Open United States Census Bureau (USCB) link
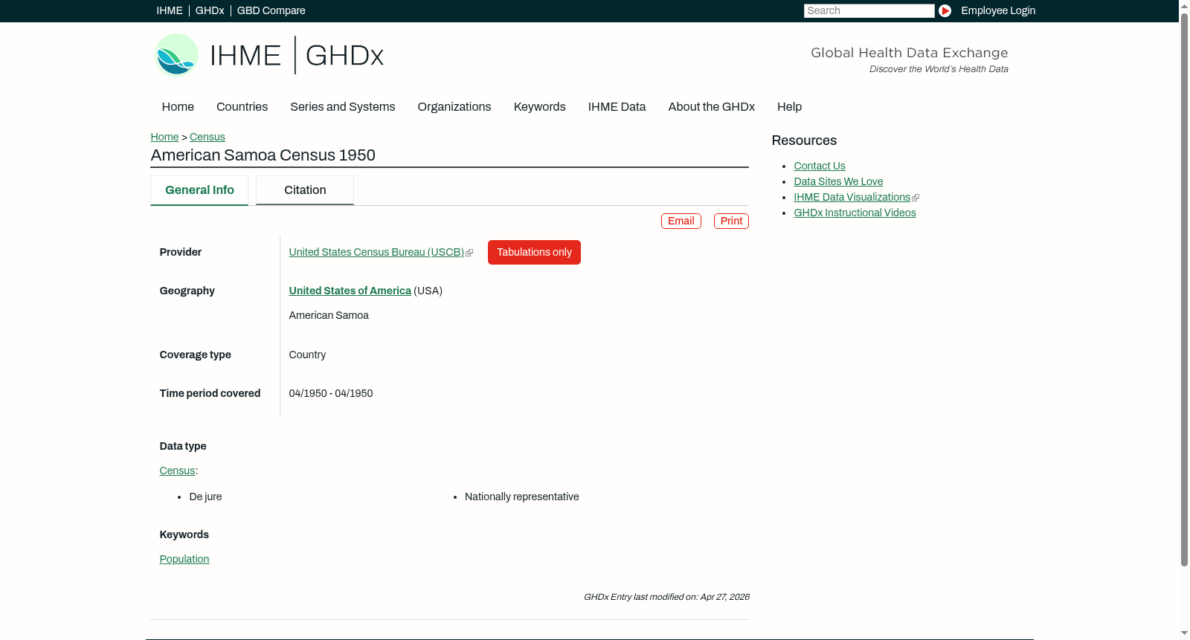Screen dimensions: 1190x640 (x=376, y=252)
